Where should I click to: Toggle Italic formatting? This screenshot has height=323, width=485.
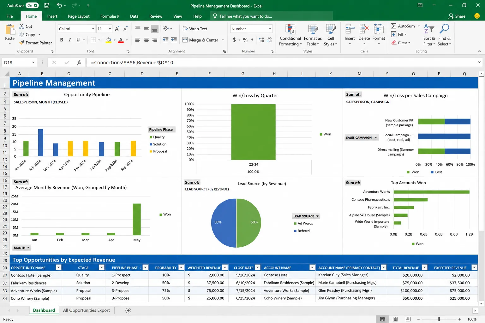(x=69, y=40)
